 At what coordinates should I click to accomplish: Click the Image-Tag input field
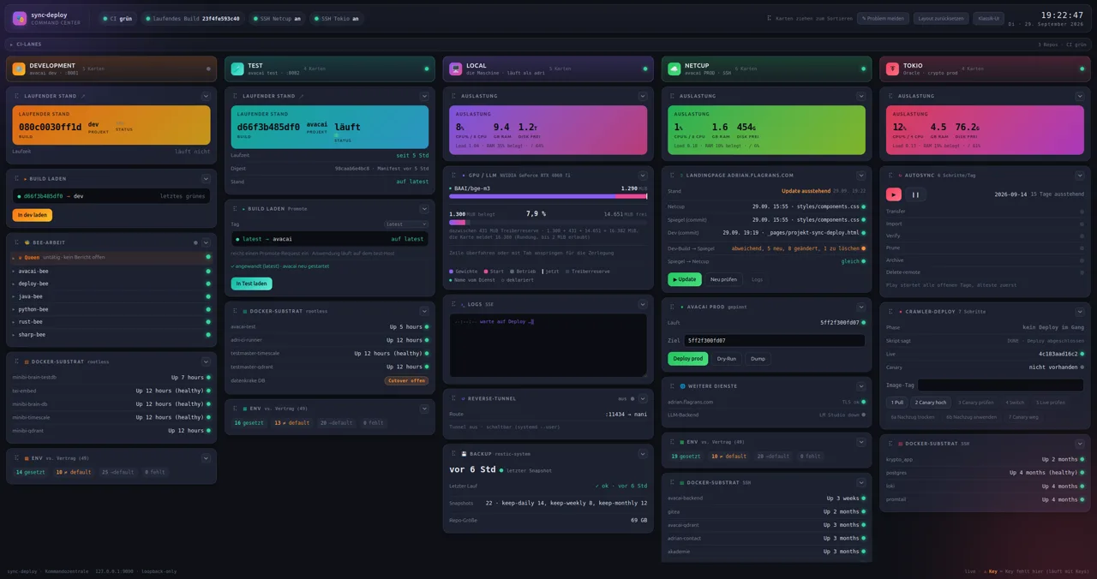pos(1000,385)
